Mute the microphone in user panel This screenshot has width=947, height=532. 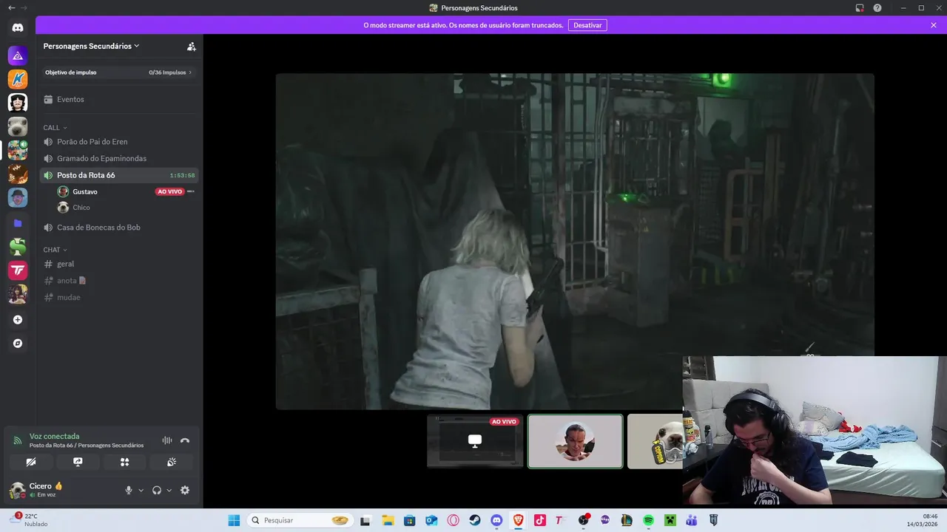[x=129, y=490]
